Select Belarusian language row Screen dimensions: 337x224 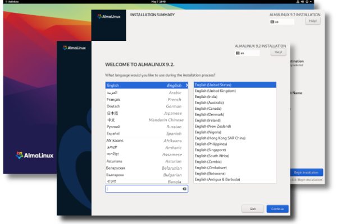(147, 168)
